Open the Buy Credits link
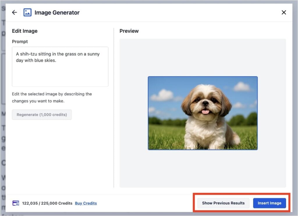This screenshot has height=216, width=298. [x=86, y=203]
